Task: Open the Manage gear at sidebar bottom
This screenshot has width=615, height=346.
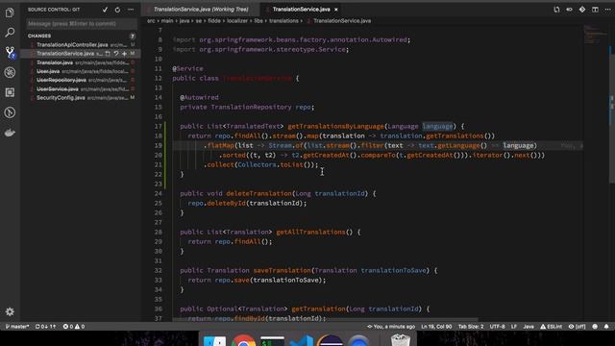Action: (x=10, y=311)
